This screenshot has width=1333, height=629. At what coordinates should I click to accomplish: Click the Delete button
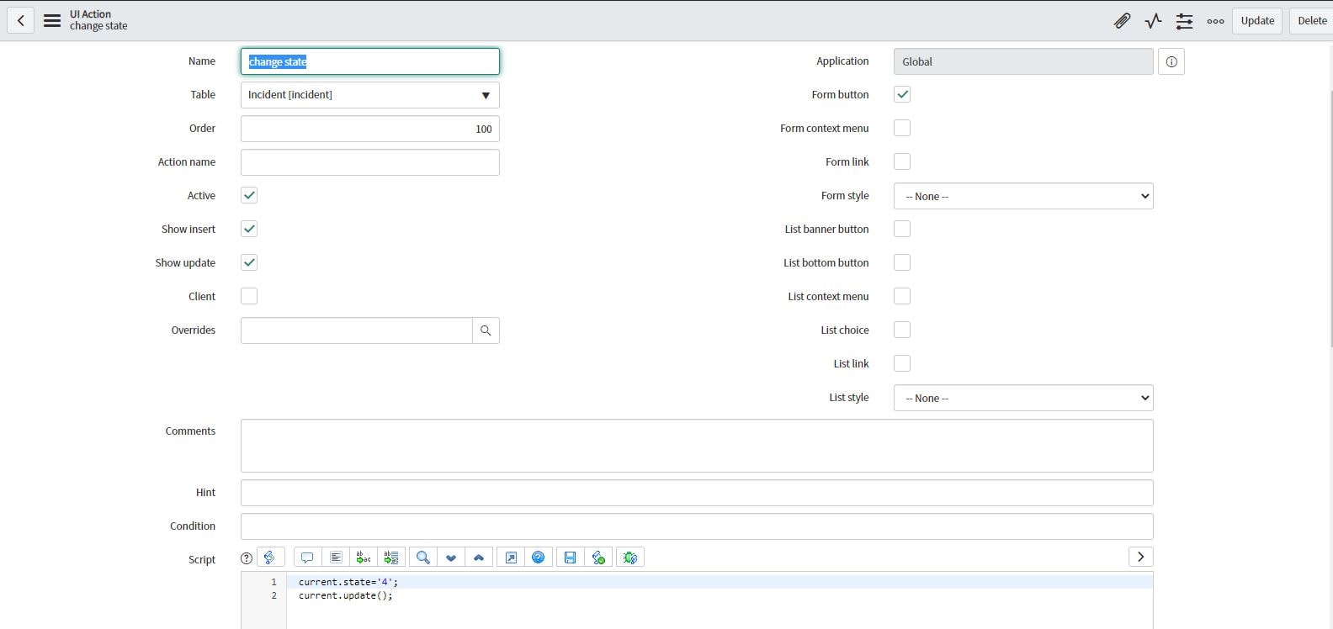coord(1311,21)
